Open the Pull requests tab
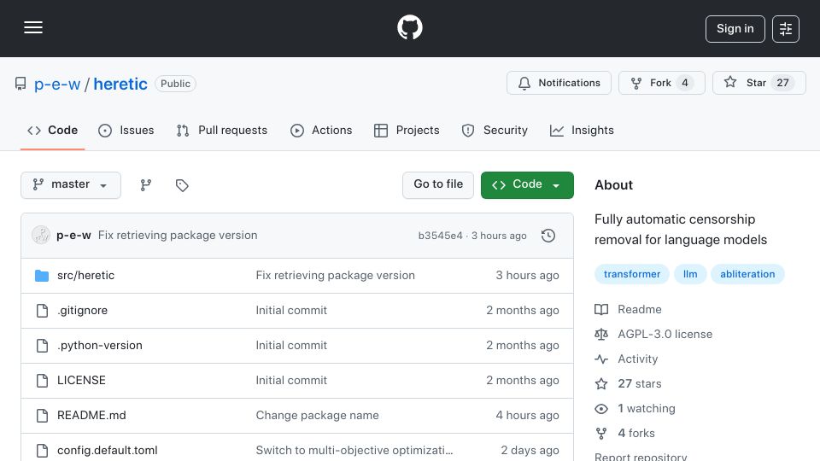 [x=222, y=130]
